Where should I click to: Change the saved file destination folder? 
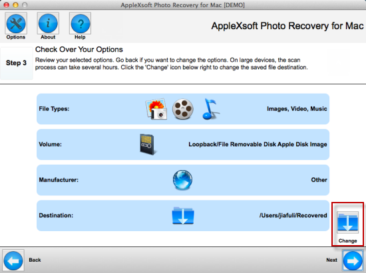tap(347, 223)
